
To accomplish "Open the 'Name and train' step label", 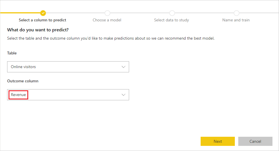I will 236,20.
